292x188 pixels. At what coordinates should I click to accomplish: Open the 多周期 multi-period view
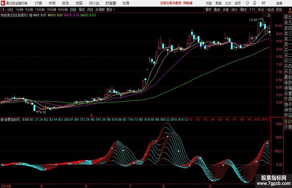[x=100, y=10]
